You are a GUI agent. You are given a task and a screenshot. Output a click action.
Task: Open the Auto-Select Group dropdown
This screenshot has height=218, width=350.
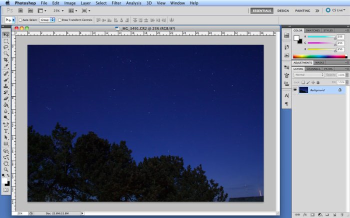click(47, 20)
